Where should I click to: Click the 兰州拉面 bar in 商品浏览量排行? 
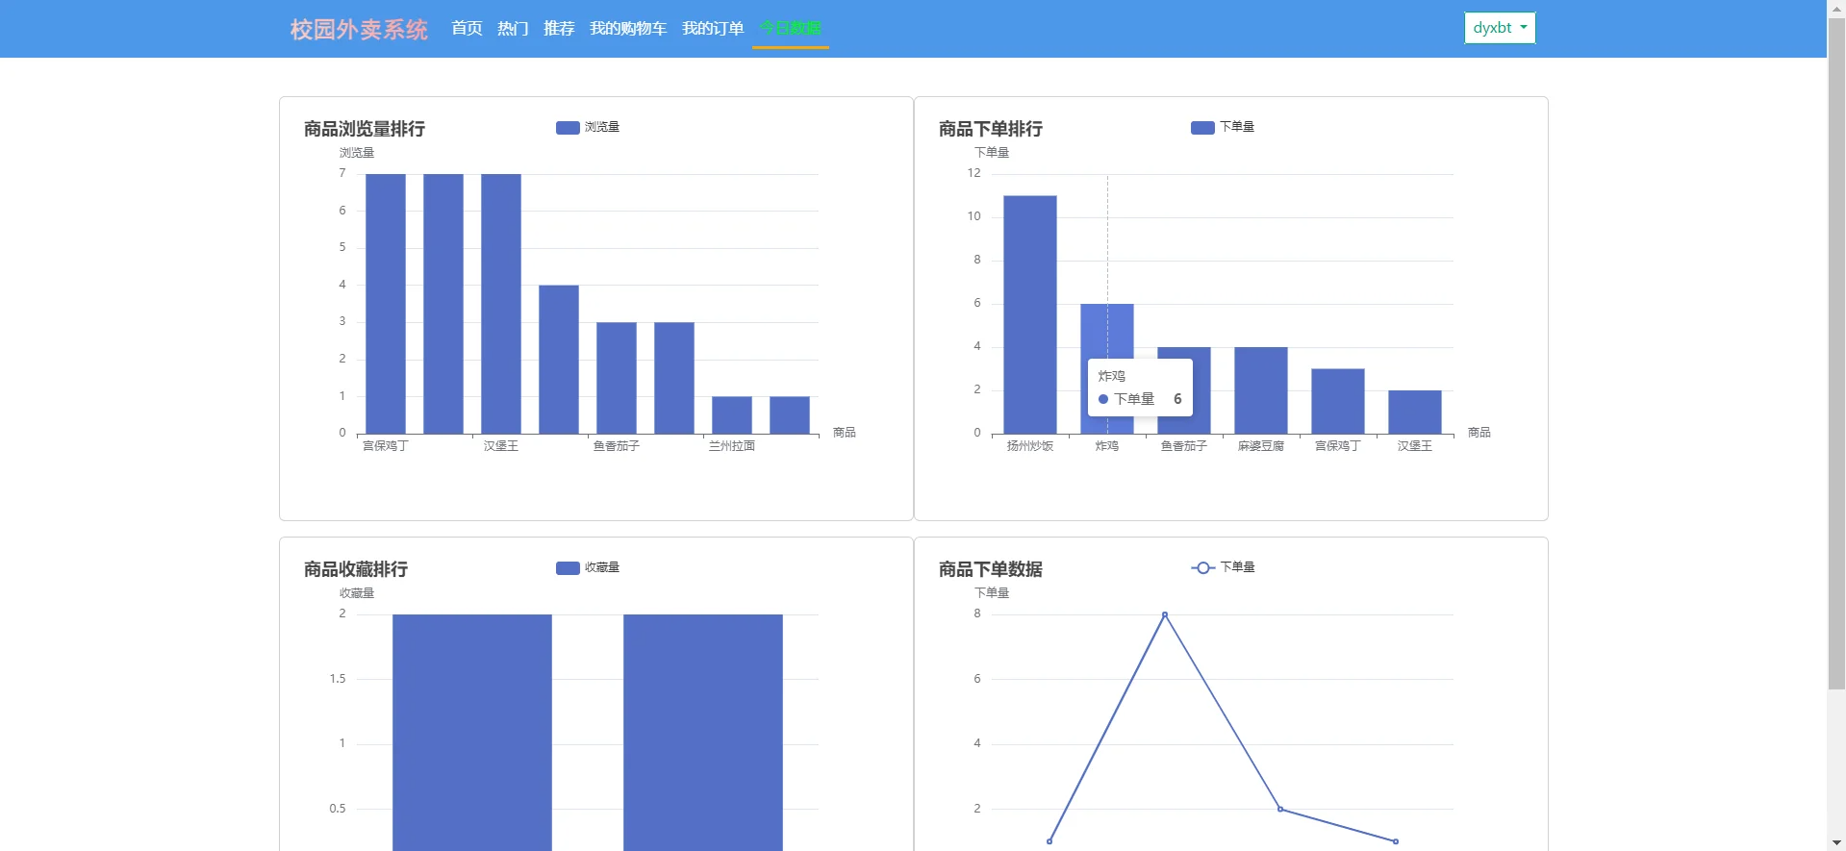coord(732,415)
